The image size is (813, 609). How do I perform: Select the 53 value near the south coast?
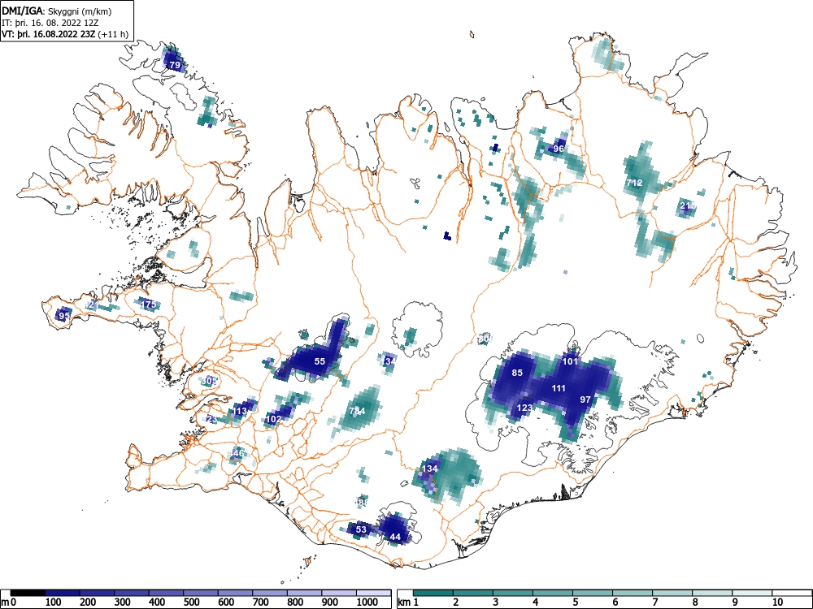361,529
